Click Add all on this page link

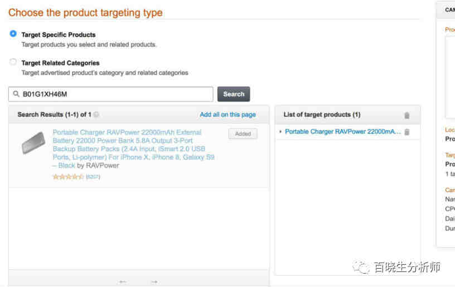tap(228, 115)
